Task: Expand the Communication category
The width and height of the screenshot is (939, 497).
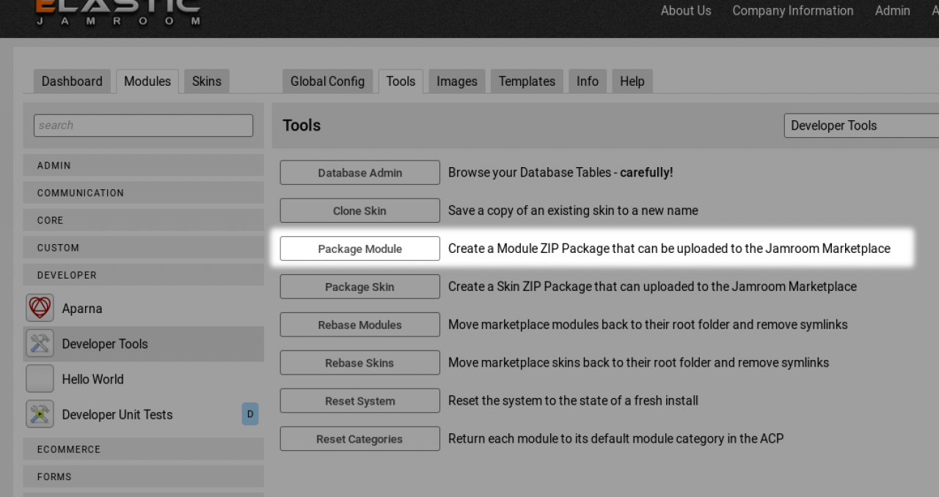Action: click(x=143, y=193)
